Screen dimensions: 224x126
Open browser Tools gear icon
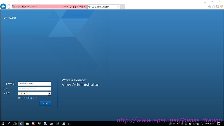218,6
